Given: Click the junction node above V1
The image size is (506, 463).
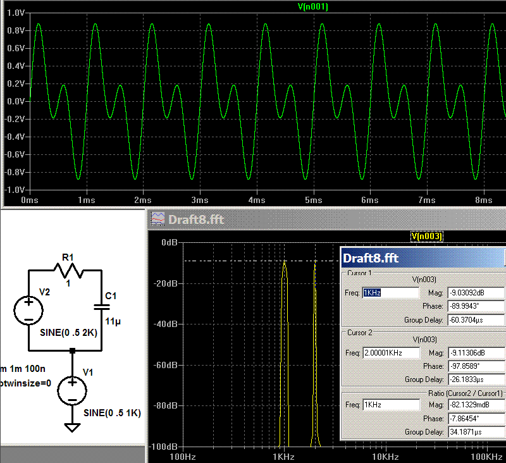Looking at the screenshot, I should 72,350.
